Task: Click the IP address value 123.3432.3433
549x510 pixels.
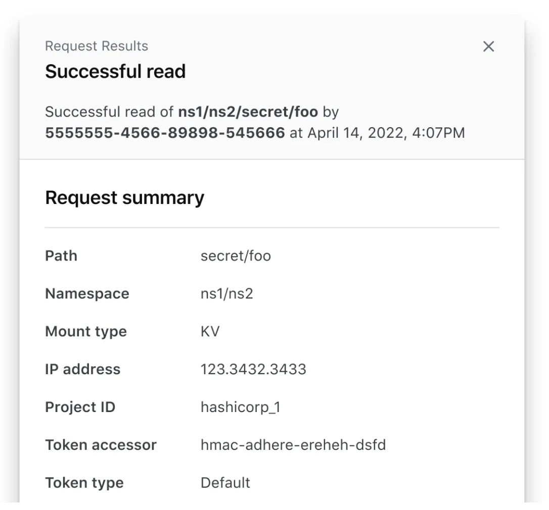Action: point(253,369)
